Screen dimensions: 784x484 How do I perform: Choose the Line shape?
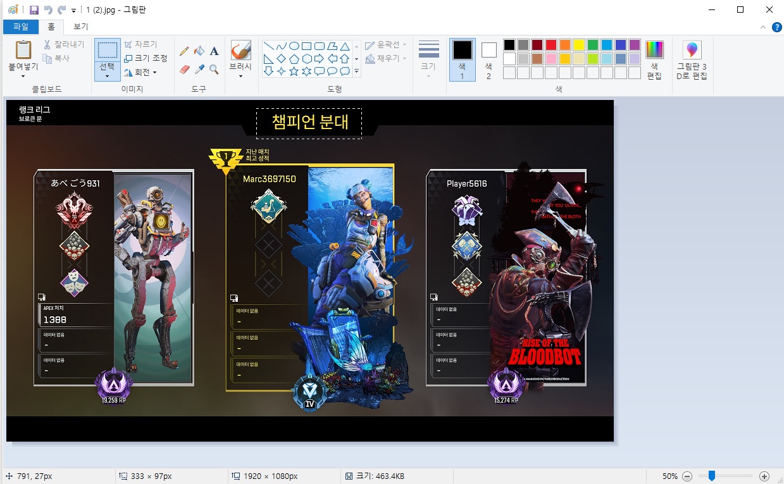point(268,46)
